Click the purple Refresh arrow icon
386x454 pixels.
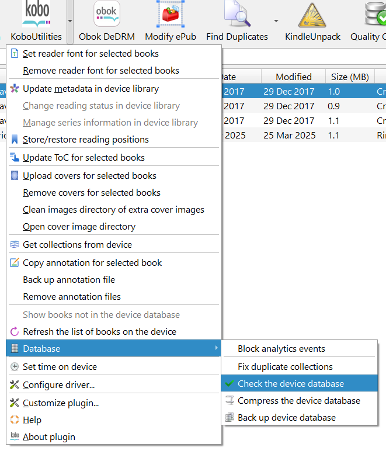(x=15, y=331)
